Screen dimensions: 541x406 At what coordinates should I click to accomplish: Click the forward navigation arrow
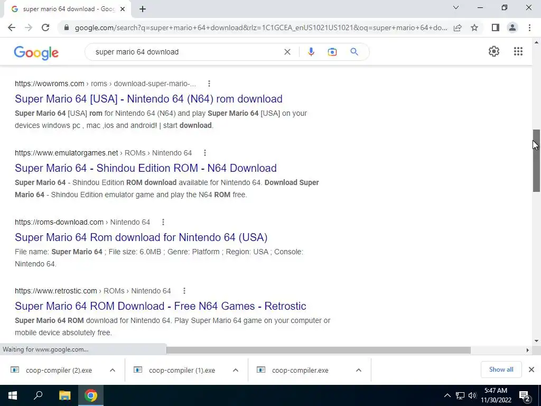pyautogui.click(x=29, y=27)
